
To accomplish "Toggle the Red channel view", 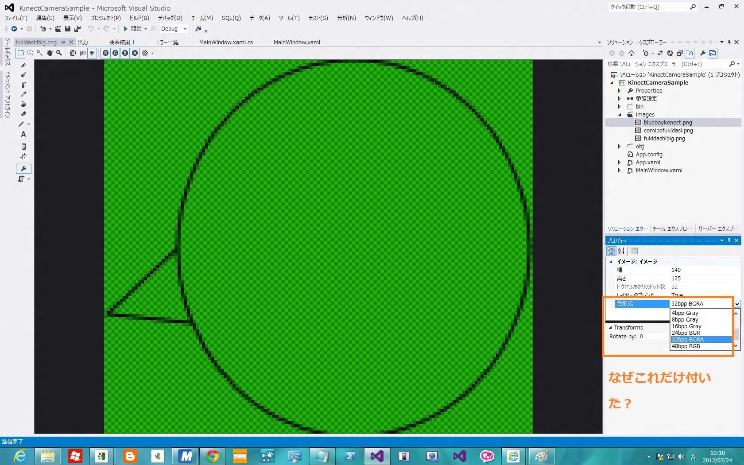I will [105, 53].
